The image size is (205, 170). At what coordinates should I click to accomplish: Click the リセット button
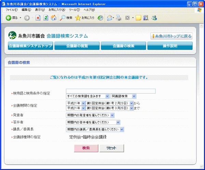112,148
